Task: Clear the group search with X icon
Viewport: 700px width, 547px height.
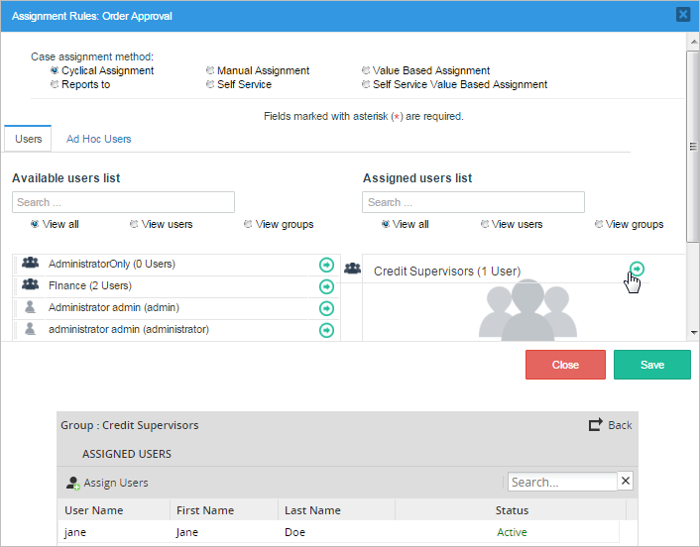Action: click(625, 482)
